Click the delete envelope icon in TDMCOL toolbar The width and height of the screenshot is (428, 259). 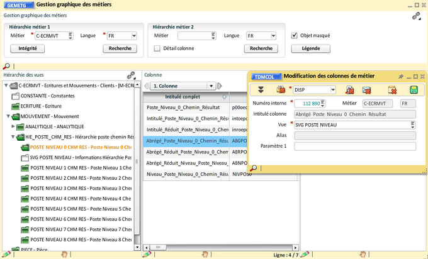(367, 90)
